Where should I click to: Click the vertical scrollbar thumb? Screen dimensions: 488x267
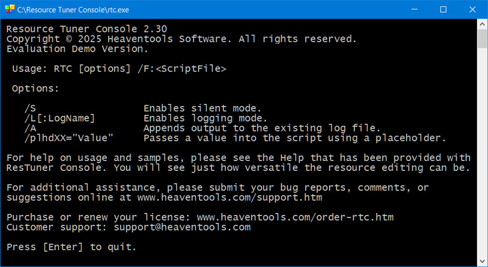tap(482, 39)
